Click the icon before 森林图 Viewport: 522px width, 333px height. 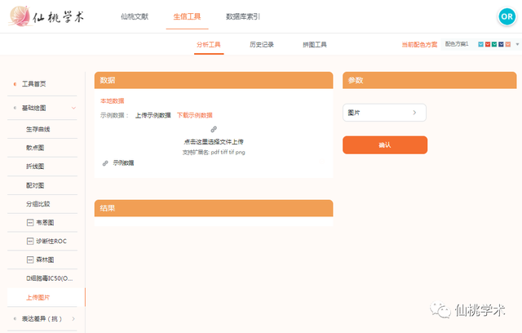click(x=30, y=260)
